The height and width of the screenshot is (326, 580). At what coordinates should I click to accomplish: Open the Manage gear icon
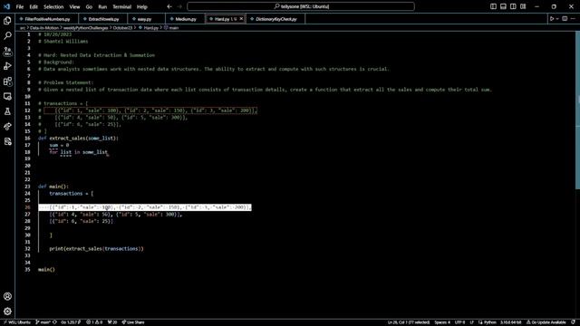point(7,312)
